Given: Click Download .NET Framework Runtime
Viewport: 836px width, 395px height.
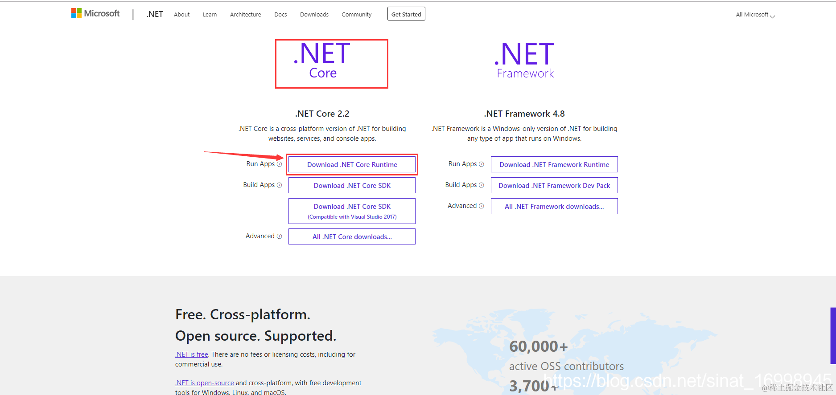Looking at the screenshot, I should 554,164.
